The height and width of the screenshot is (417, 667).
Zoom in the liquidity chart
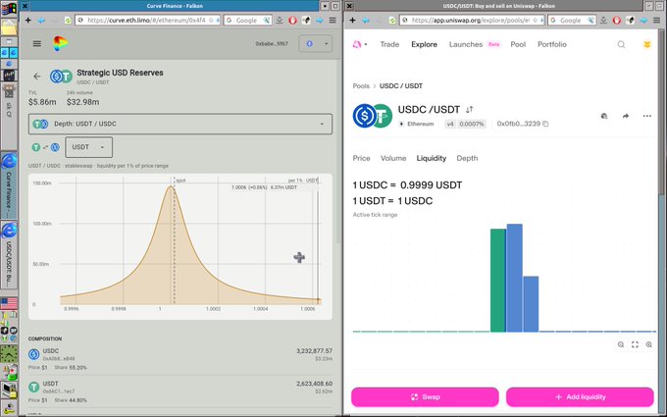648,344
